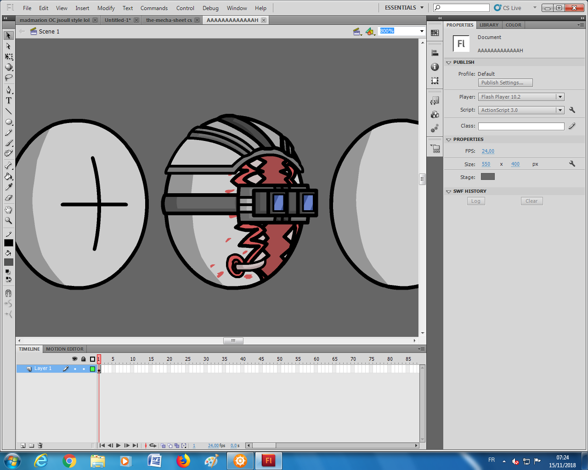Toggle Onion Skin in timeline
The height and width of the screenshot is (470, 588).
click(x=163, y=446)
